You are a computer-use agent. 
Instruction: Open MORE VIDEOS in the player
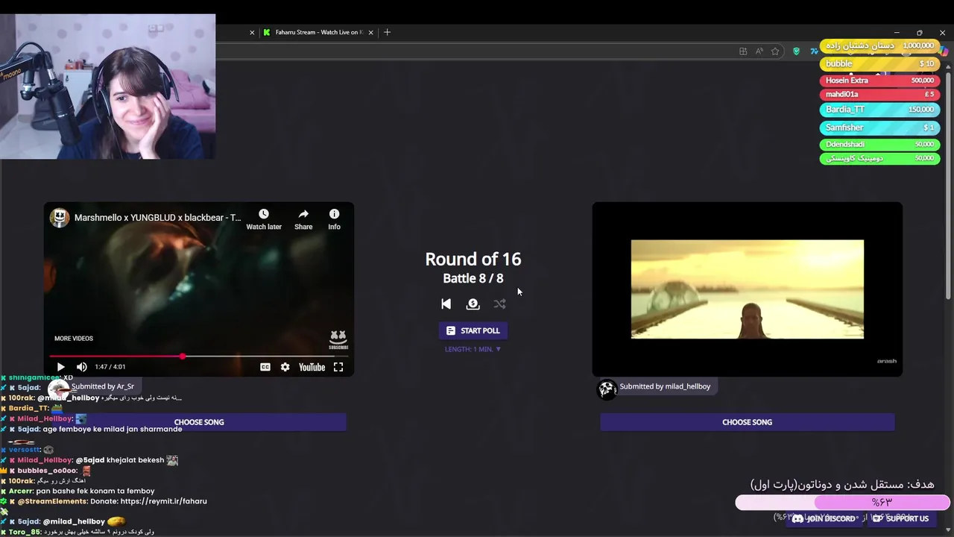[74, 339]
